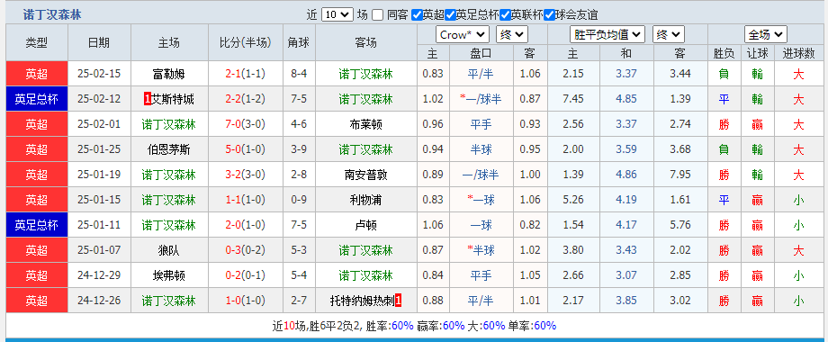
Task: Open the 终 dropdown next to 胜平负均值
Action: point(669,35)
